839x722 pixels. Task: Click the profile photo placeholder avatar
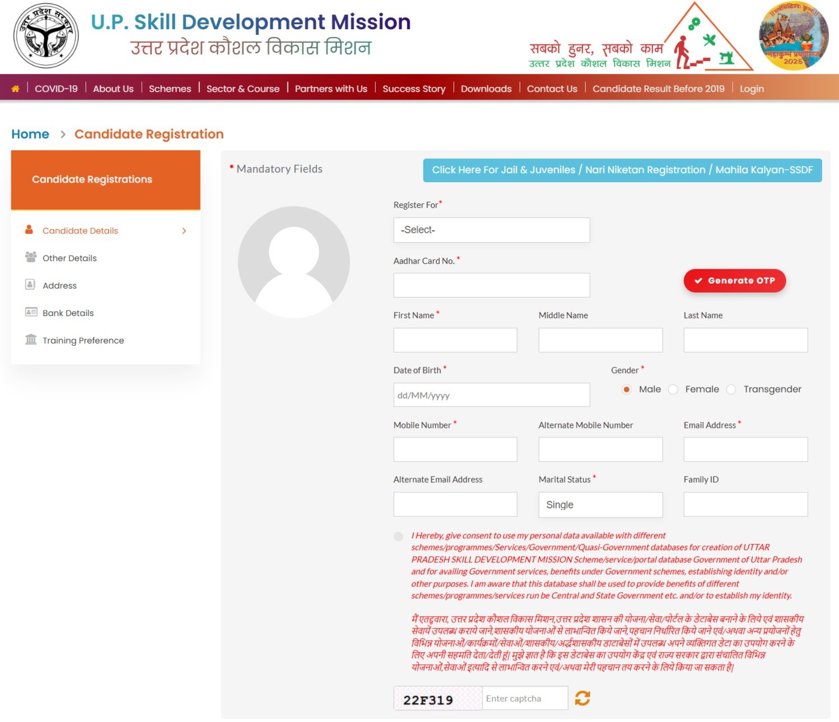pyautogui.click(x=293, y=262)
